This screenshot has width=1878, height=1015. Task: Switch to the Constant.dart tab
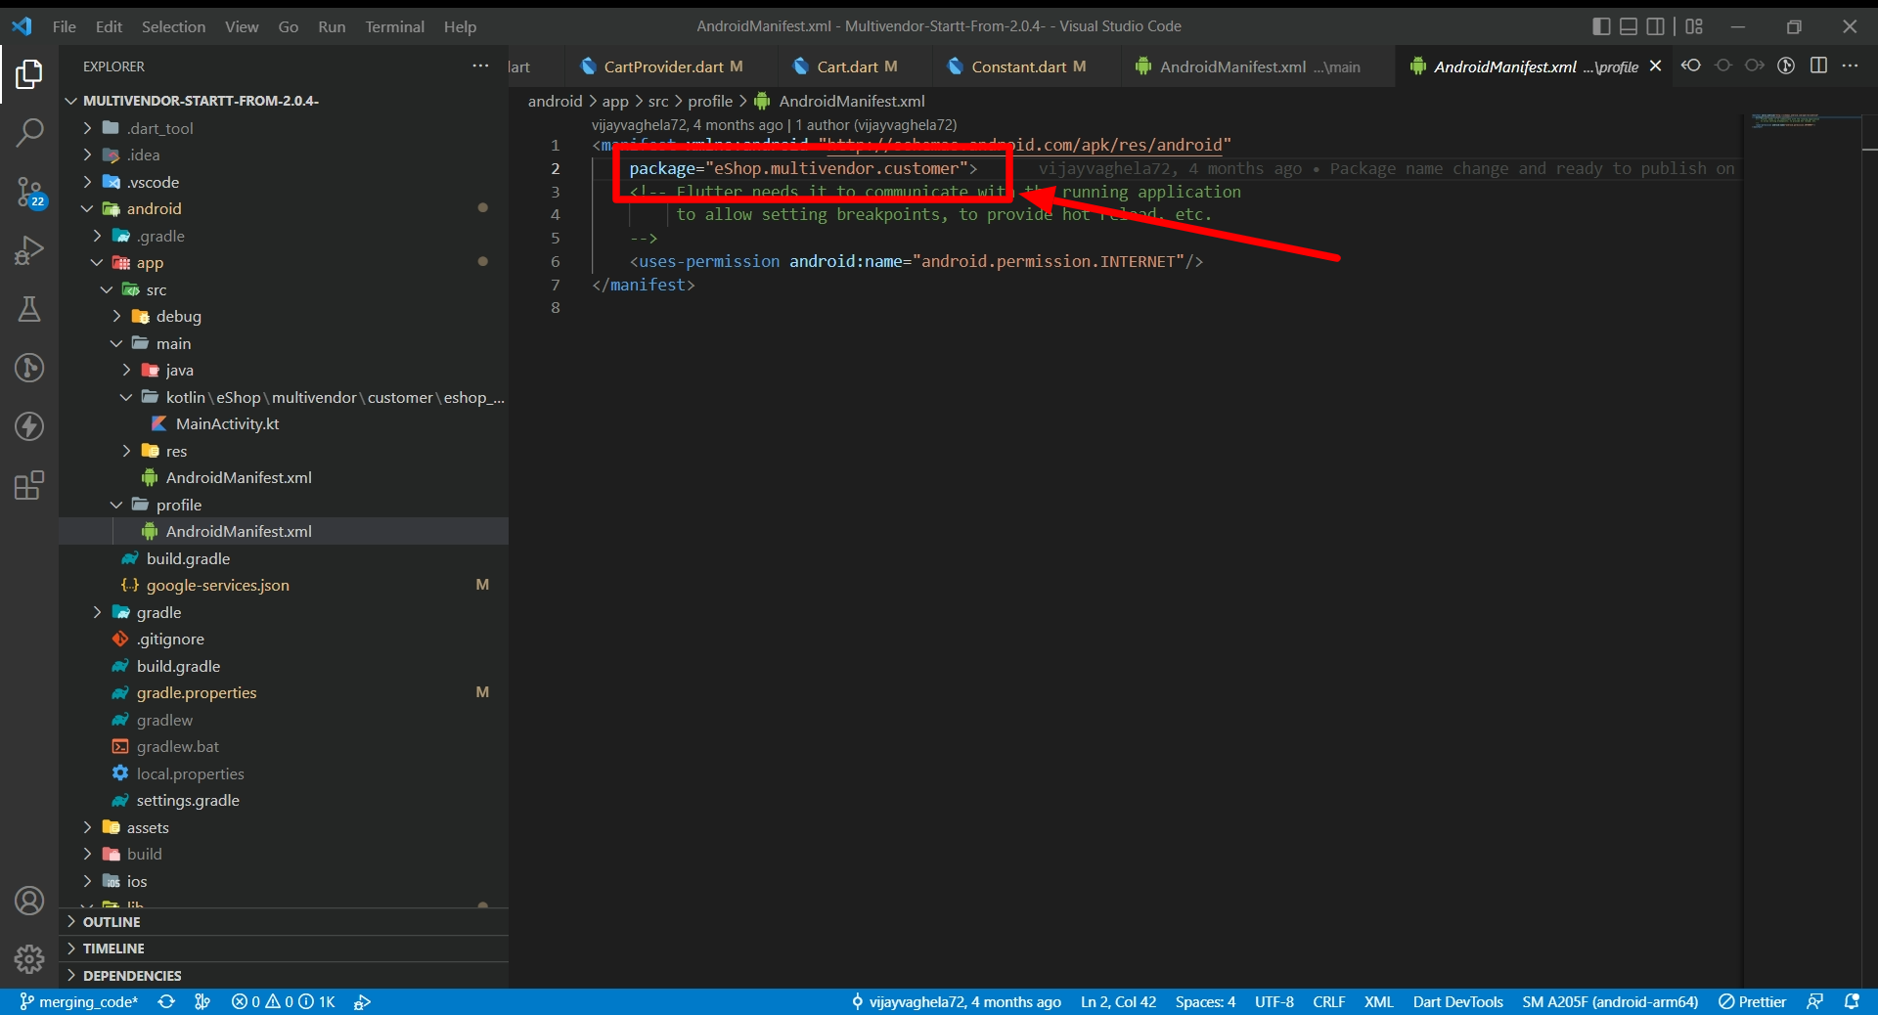pos(1018,66)
